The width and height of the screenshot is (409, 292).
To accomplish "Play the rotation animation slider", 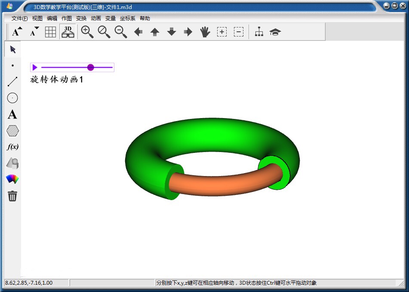I will (35, 67).
